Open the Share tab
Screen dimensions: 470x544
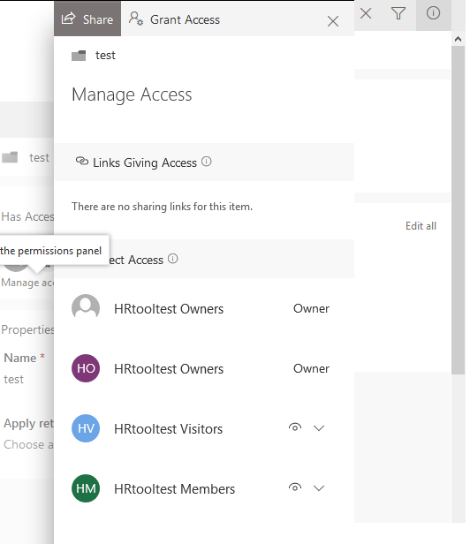point(87,19)
